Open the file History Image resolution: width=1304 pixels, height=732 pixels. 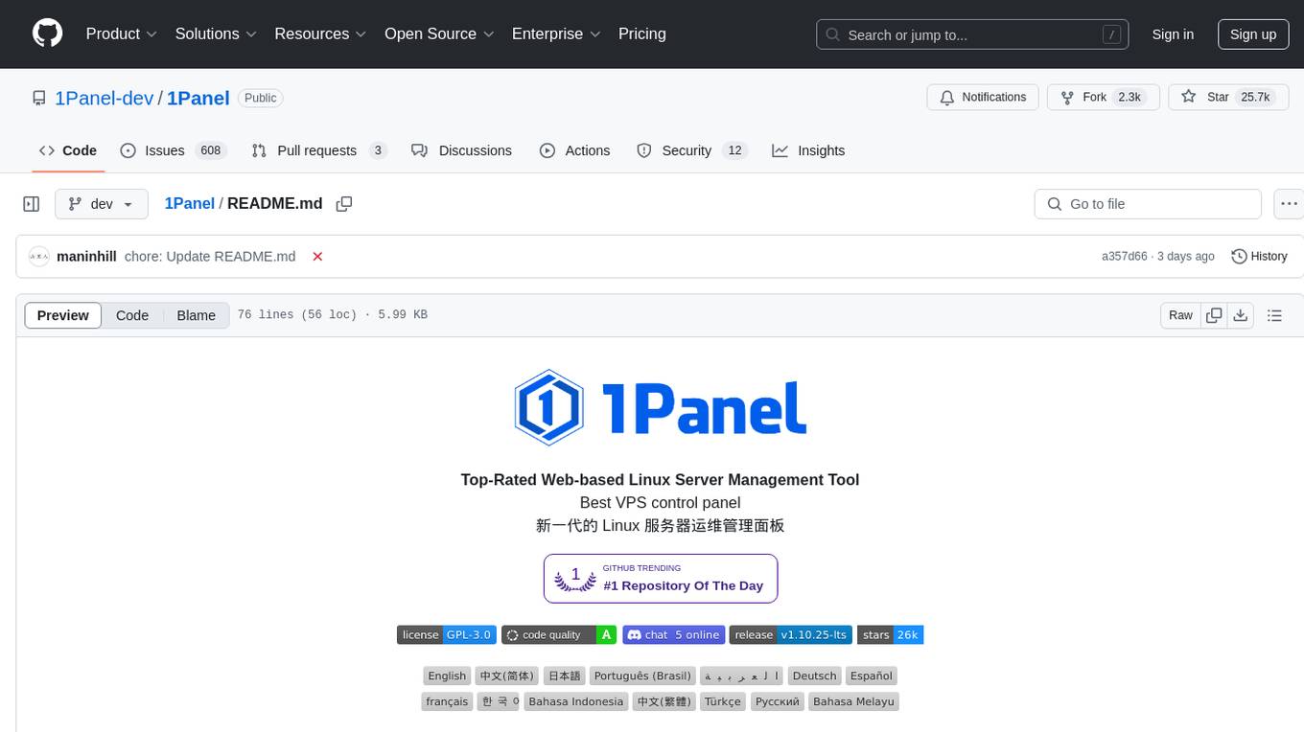[x=1259, y=257]
